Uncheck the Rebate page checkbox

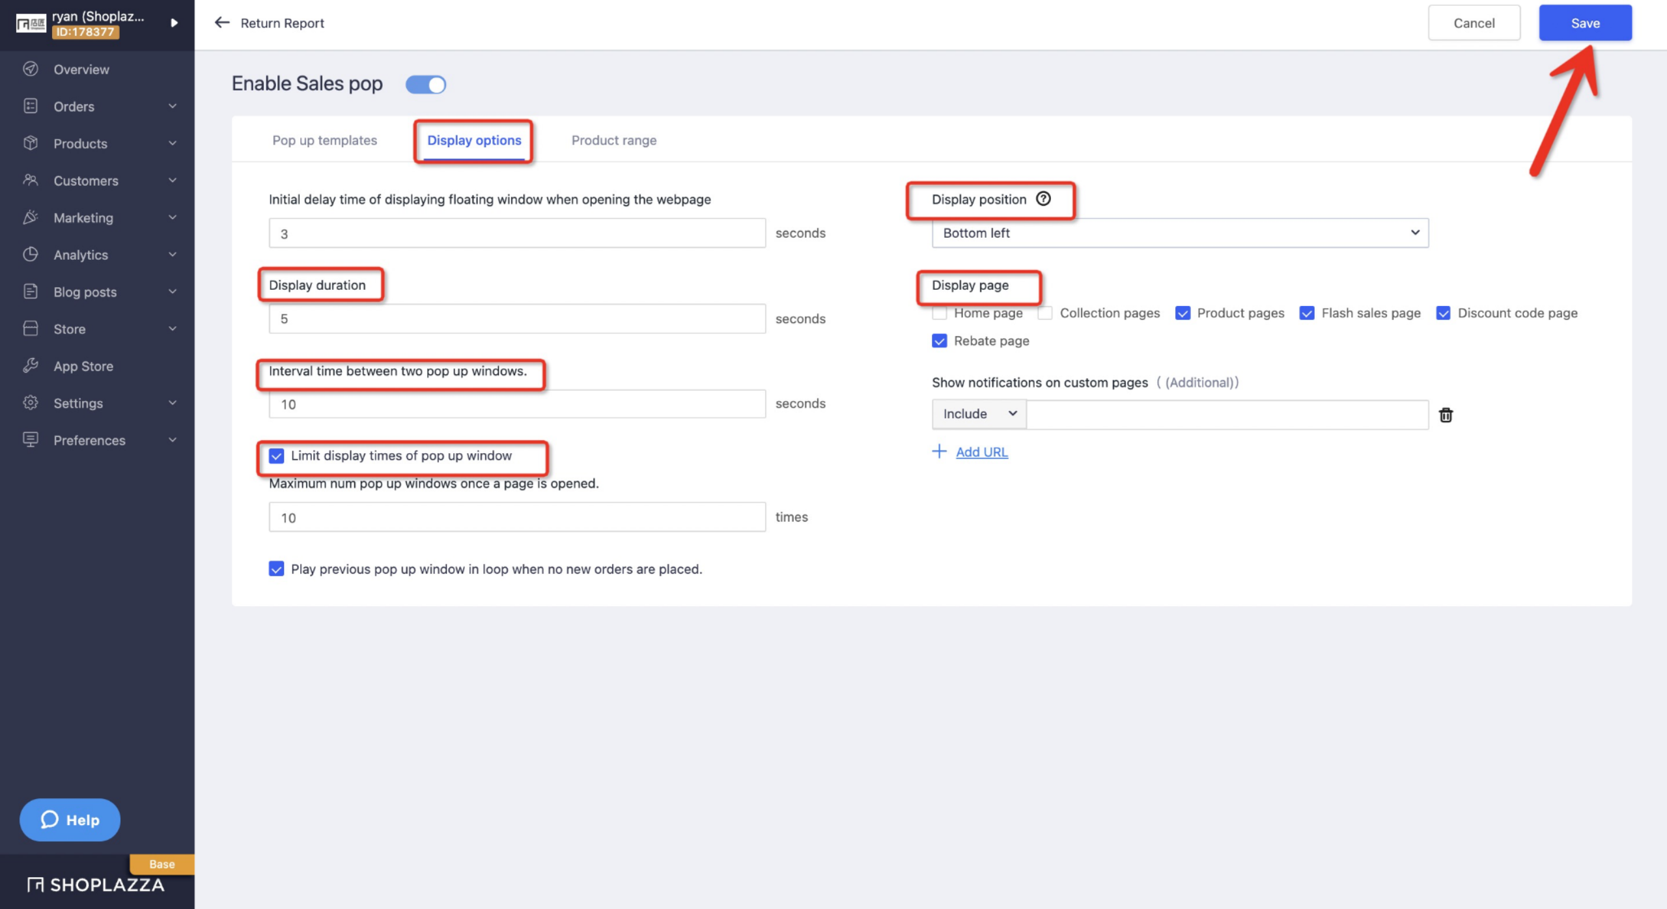(x=939, y=341)
